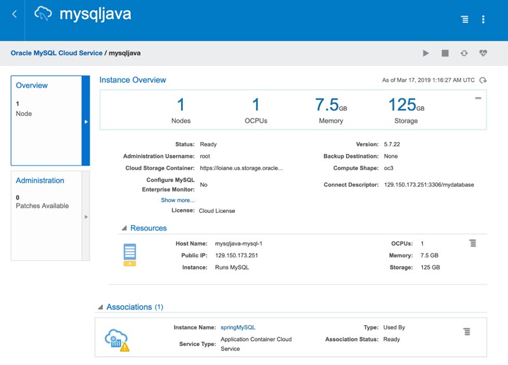Click the Type Used By value

click(x=394, y=328)
